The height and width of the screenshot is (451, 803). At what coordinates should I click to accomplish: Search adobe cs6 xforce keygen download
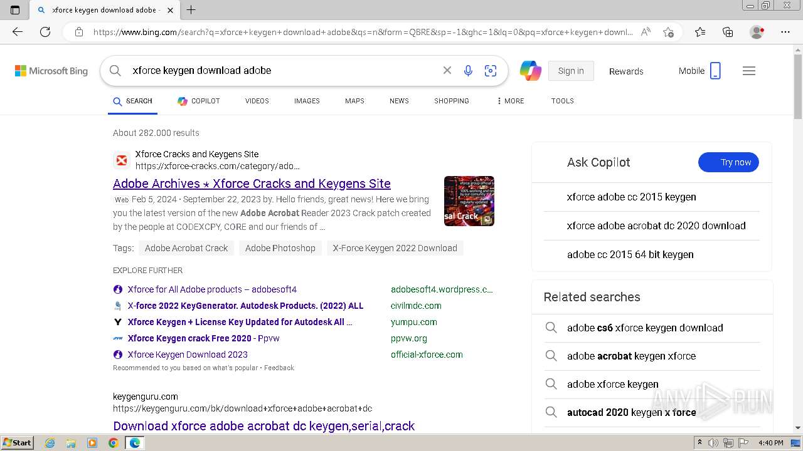click(645, 328)
